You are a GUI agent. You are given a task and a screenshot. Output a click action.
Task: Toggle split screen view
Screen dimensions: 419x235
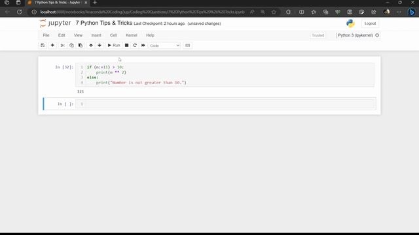301,12
